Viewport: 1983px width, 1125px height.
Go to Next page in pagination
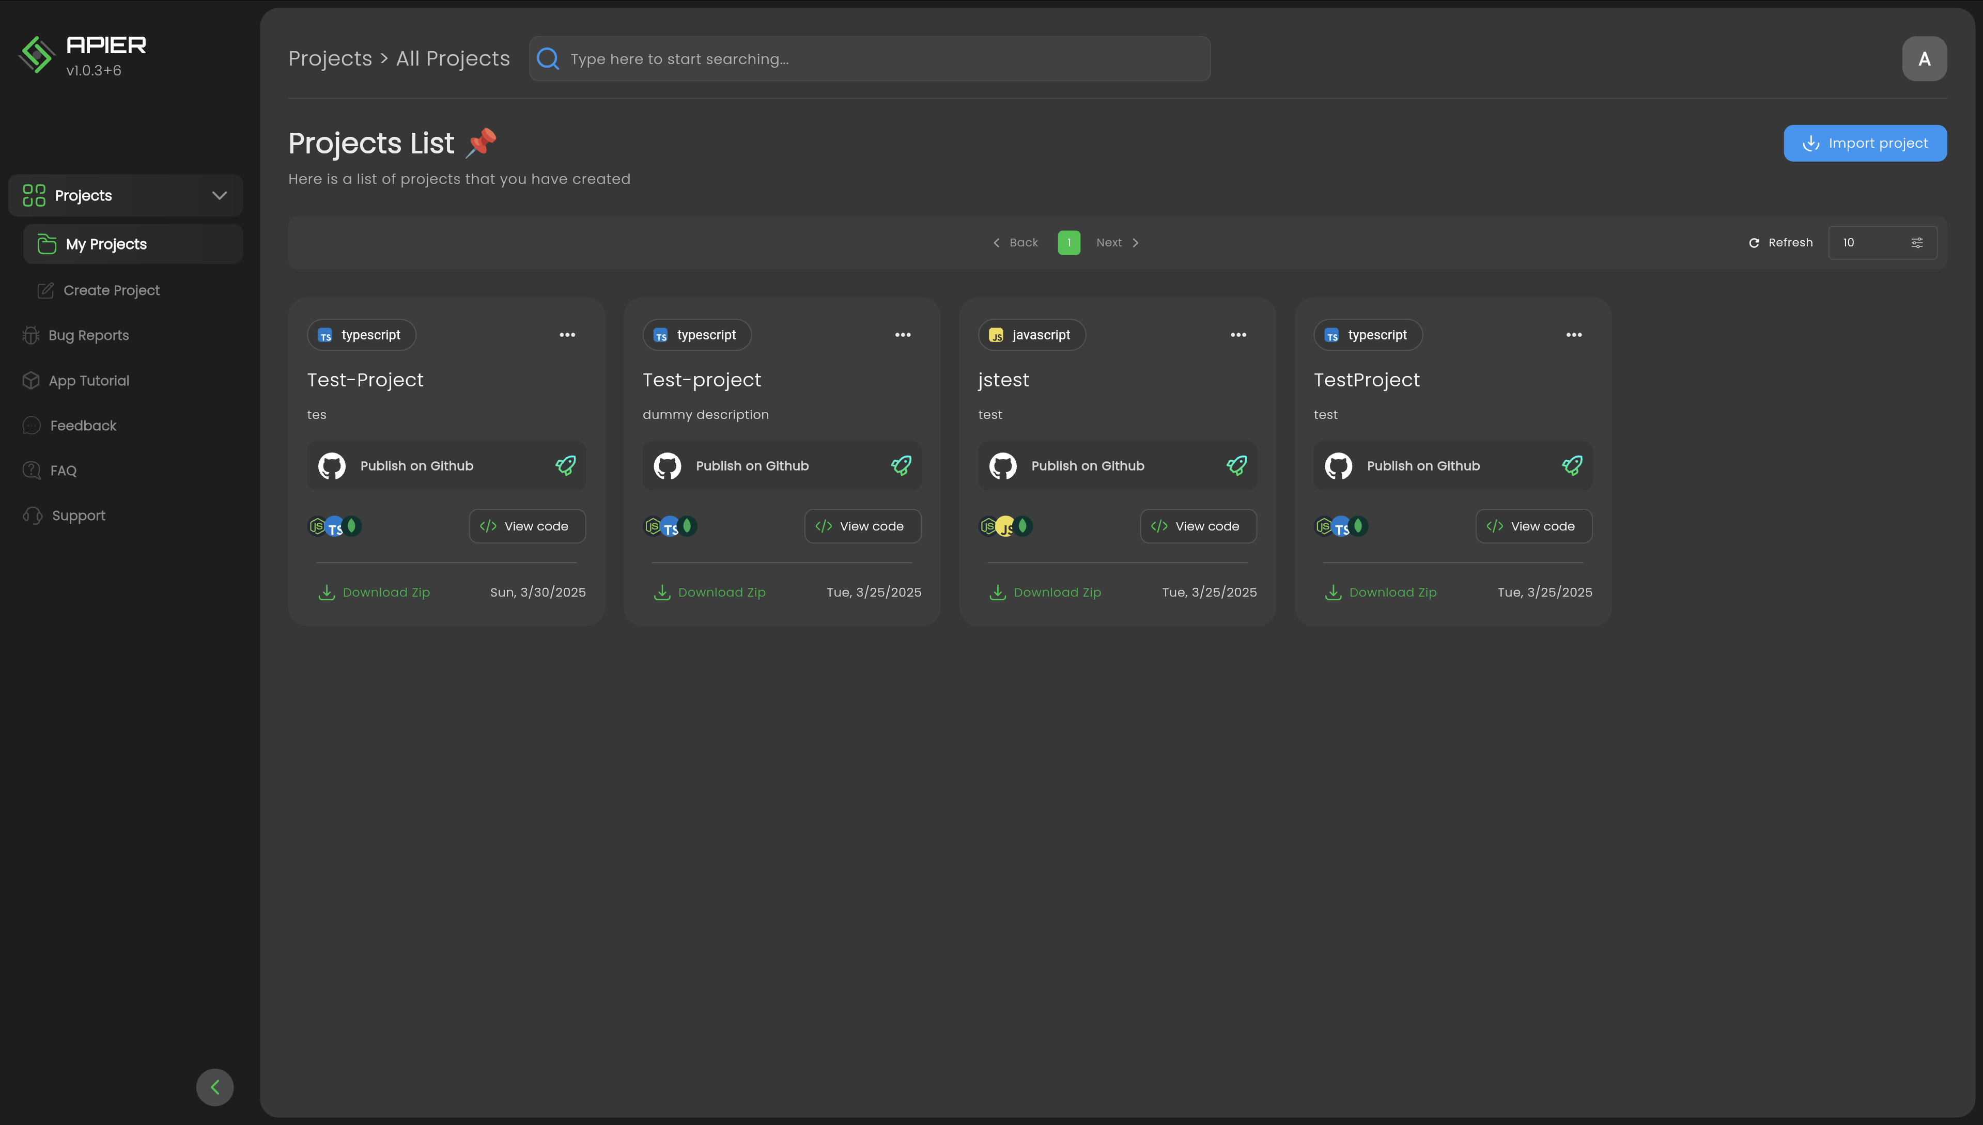click(1117, 243)
